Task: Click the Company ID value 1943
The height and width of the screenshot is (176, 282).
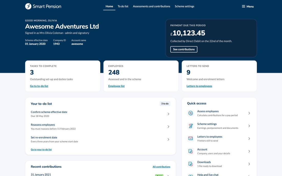Action: [56, 44]
